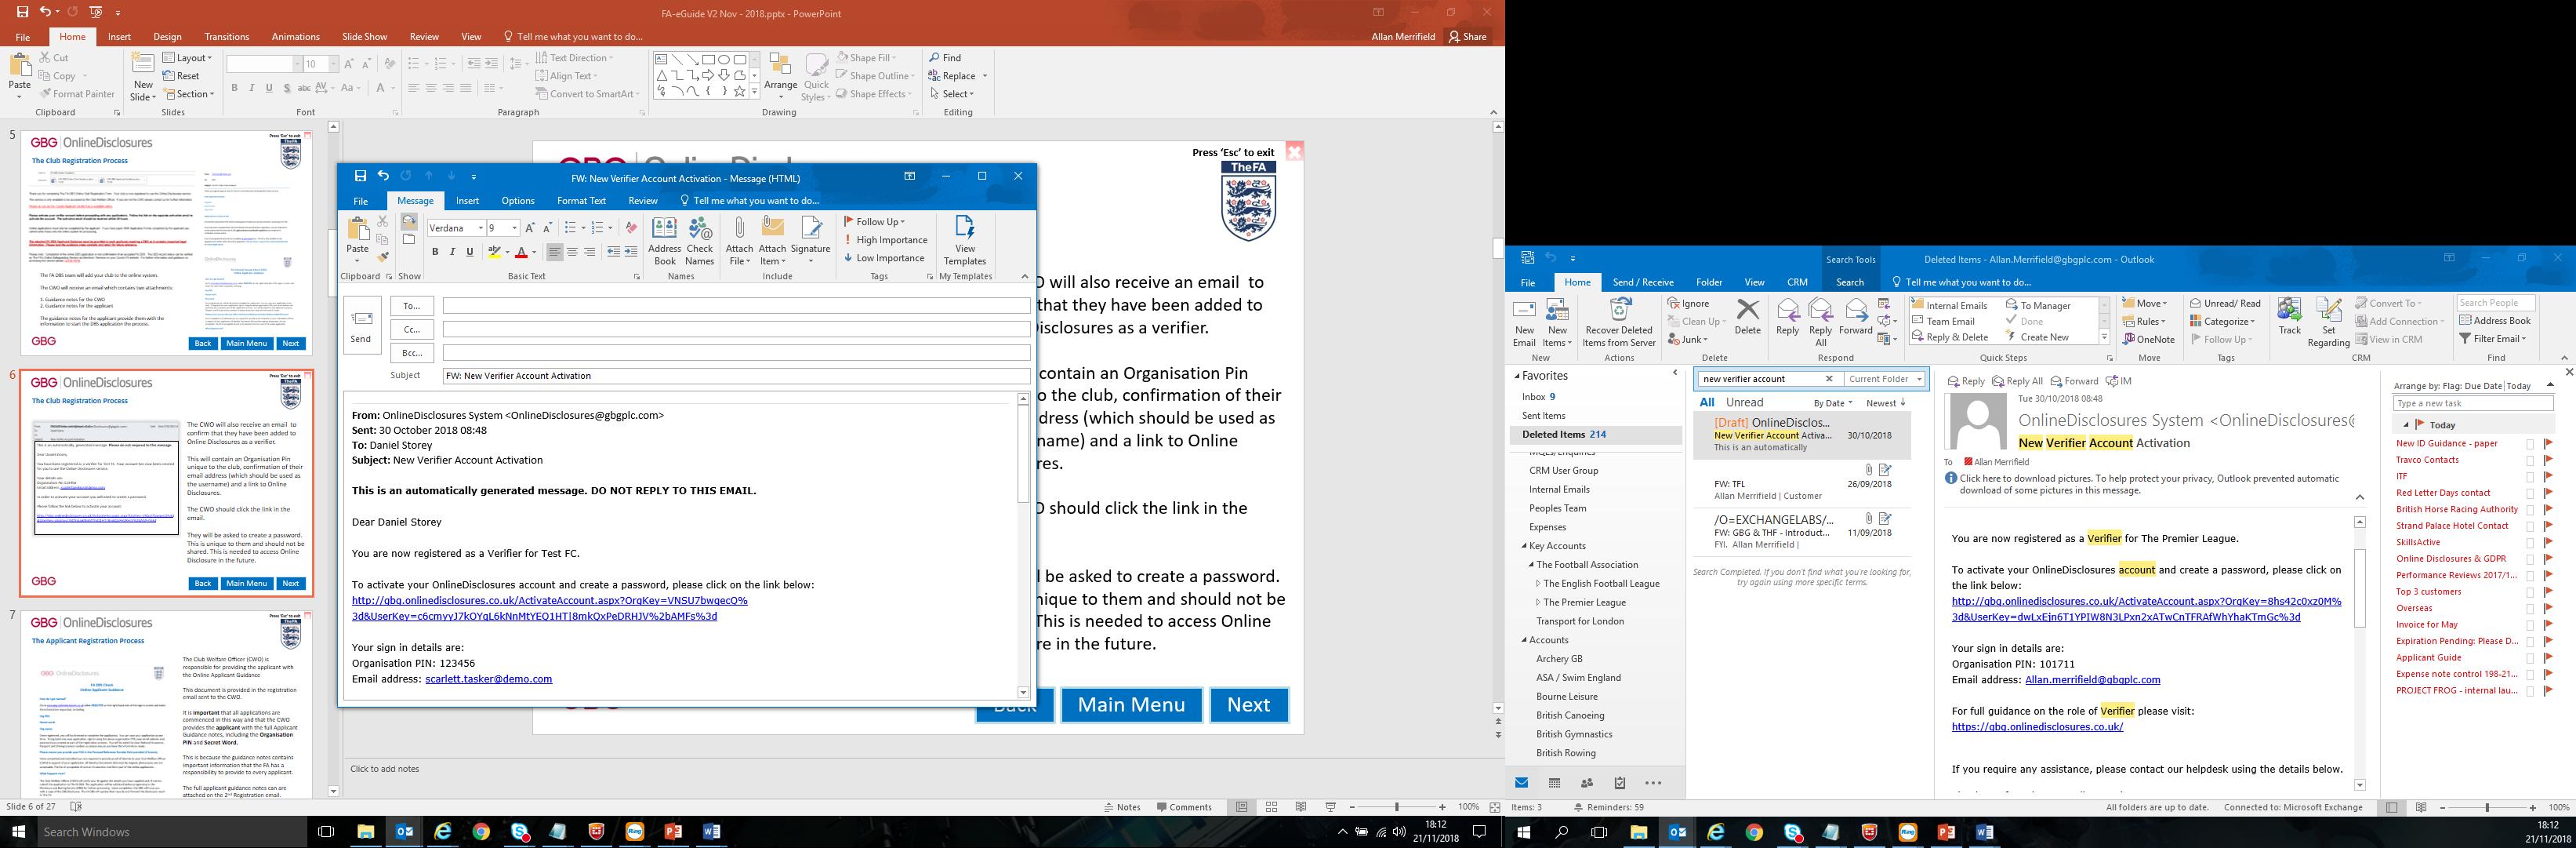The height and width of the screenshot is (848, 2576).
Task: Select slide 7 thumbnail
Action: point(166,701)
